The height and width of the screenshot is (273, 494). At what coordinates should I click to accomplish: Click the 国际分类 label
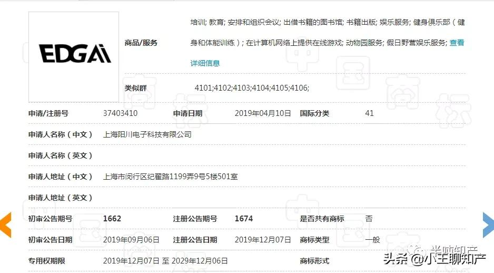coord(314,113)
